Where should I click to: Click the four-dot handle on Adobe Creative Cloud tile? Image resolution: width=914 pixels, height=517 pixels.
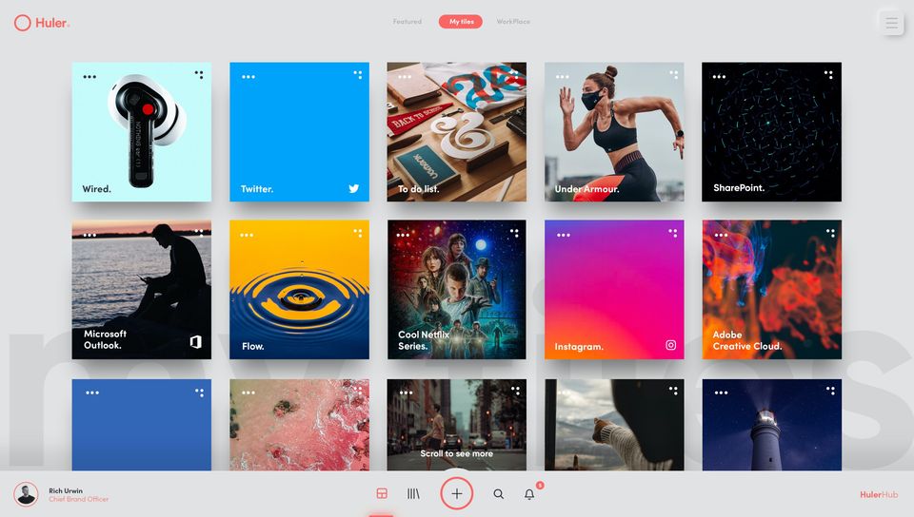point(830,233)
